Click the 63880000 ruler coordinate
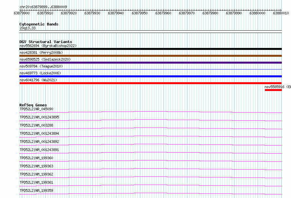This screenshot has width=291, height=198. click(257, 13)
